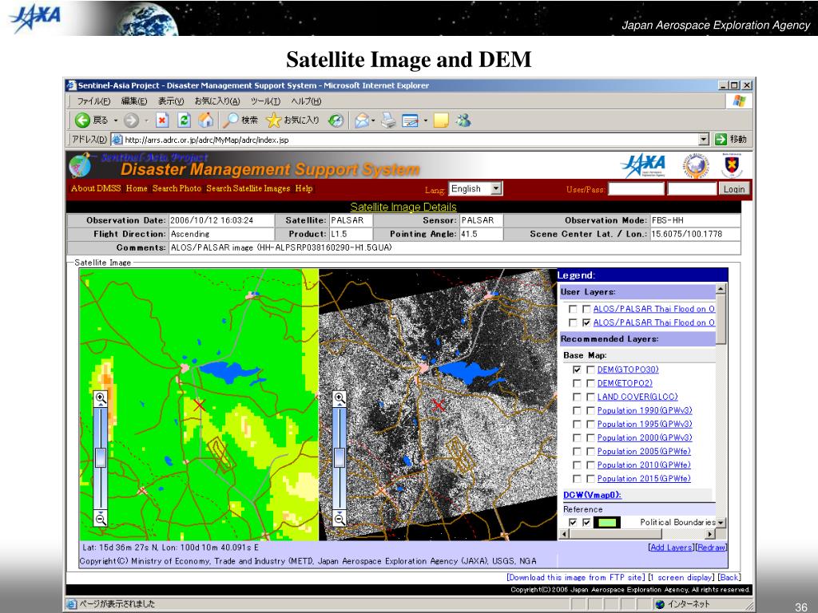Zoom out on the PALSAR satellite image
Viewport: 818px width, 613px height.
tap(339, 518)
